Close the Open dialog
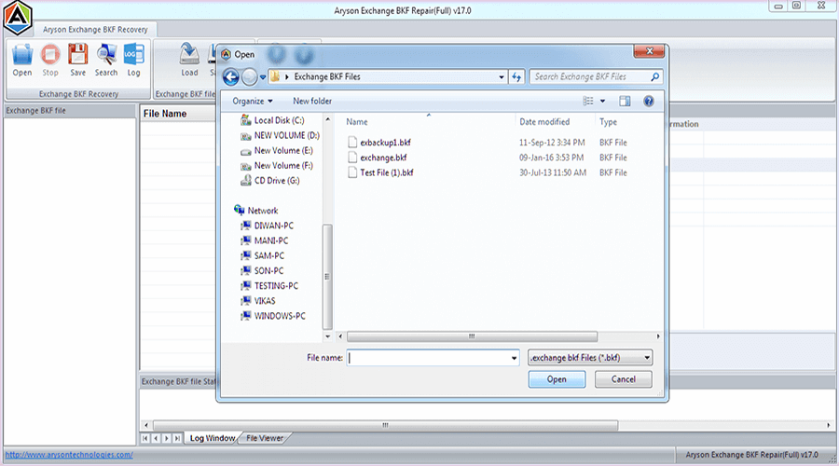Screen dimensions: 839x466 click(x=649, y=51)
